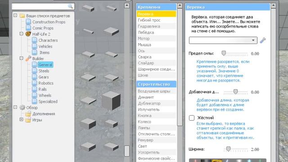Click the Builder wrench icon in the tree

[28, 58]
